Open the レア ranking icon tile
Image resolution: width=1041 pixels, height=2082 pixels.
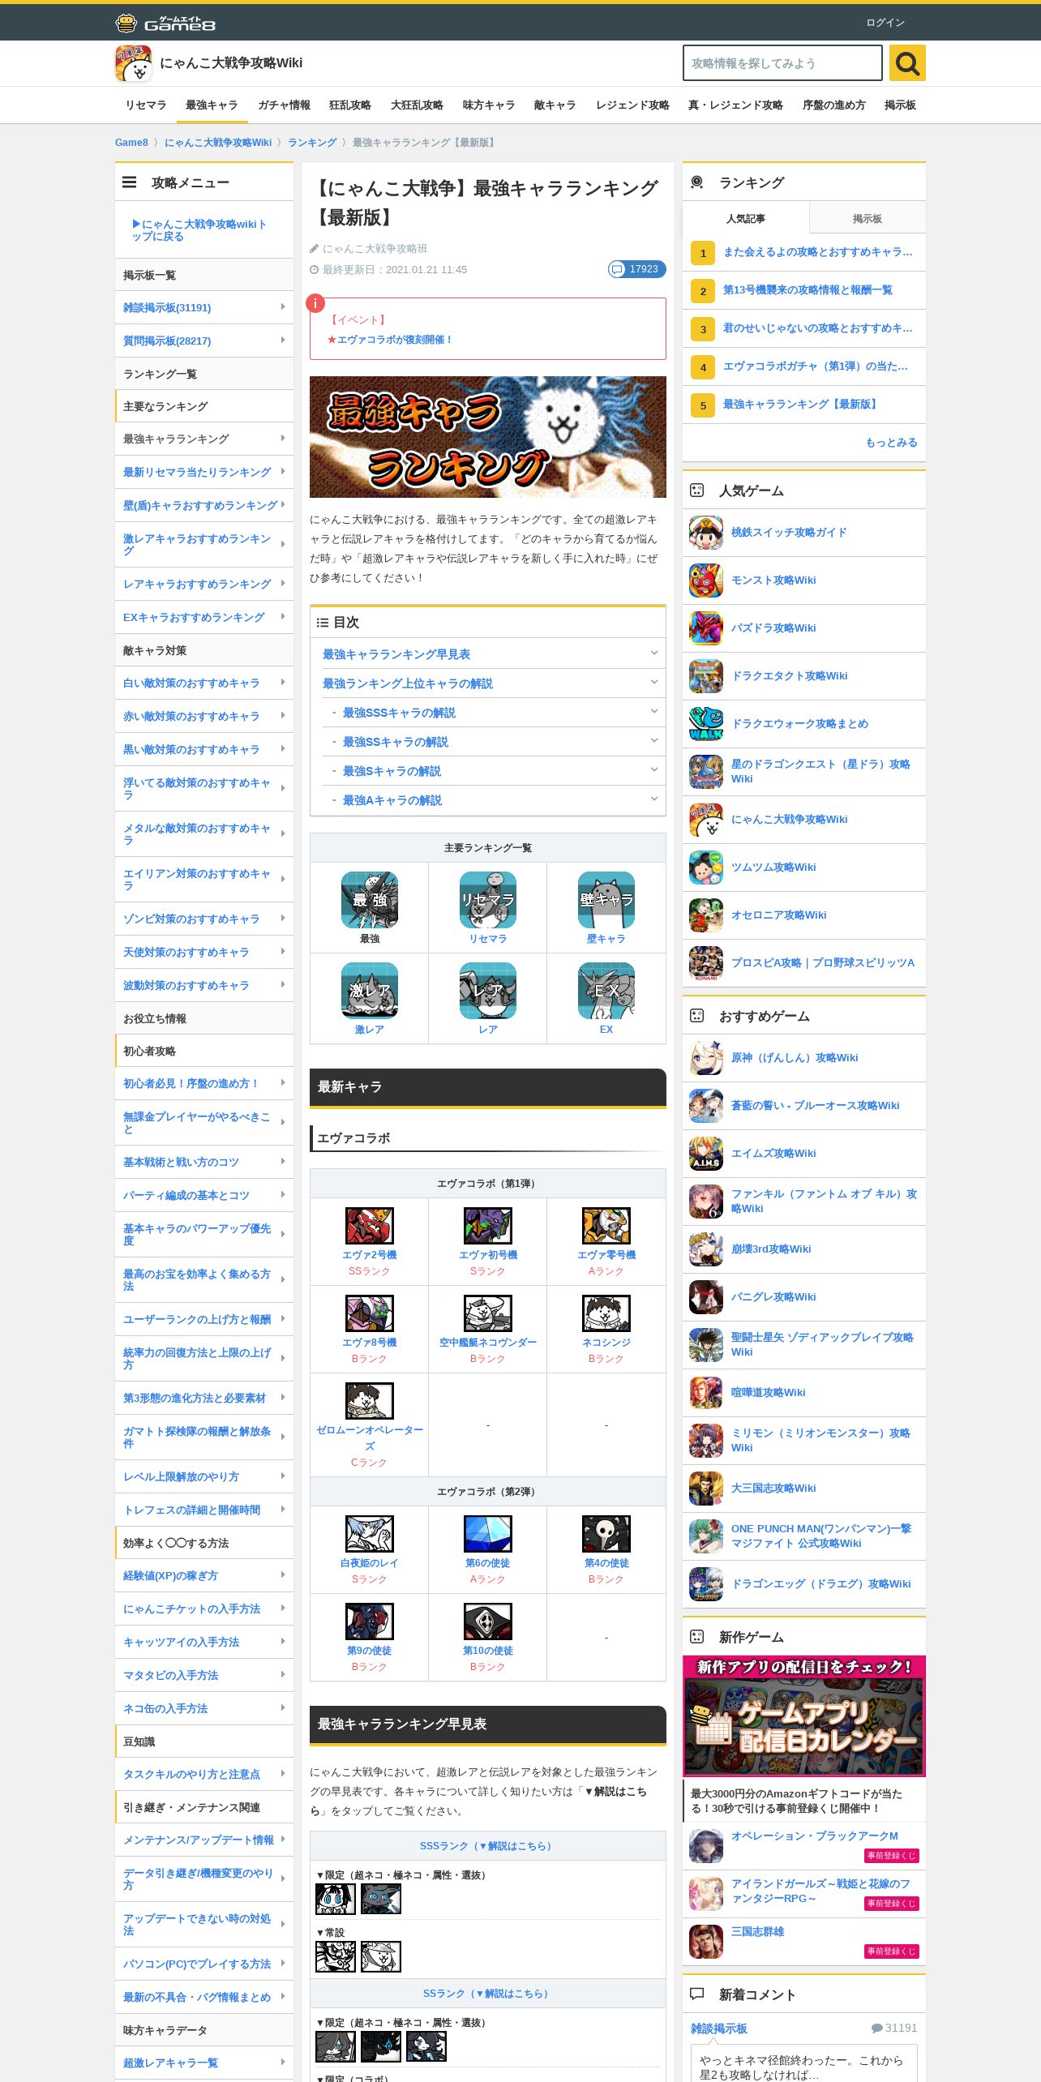click(488, 991)
